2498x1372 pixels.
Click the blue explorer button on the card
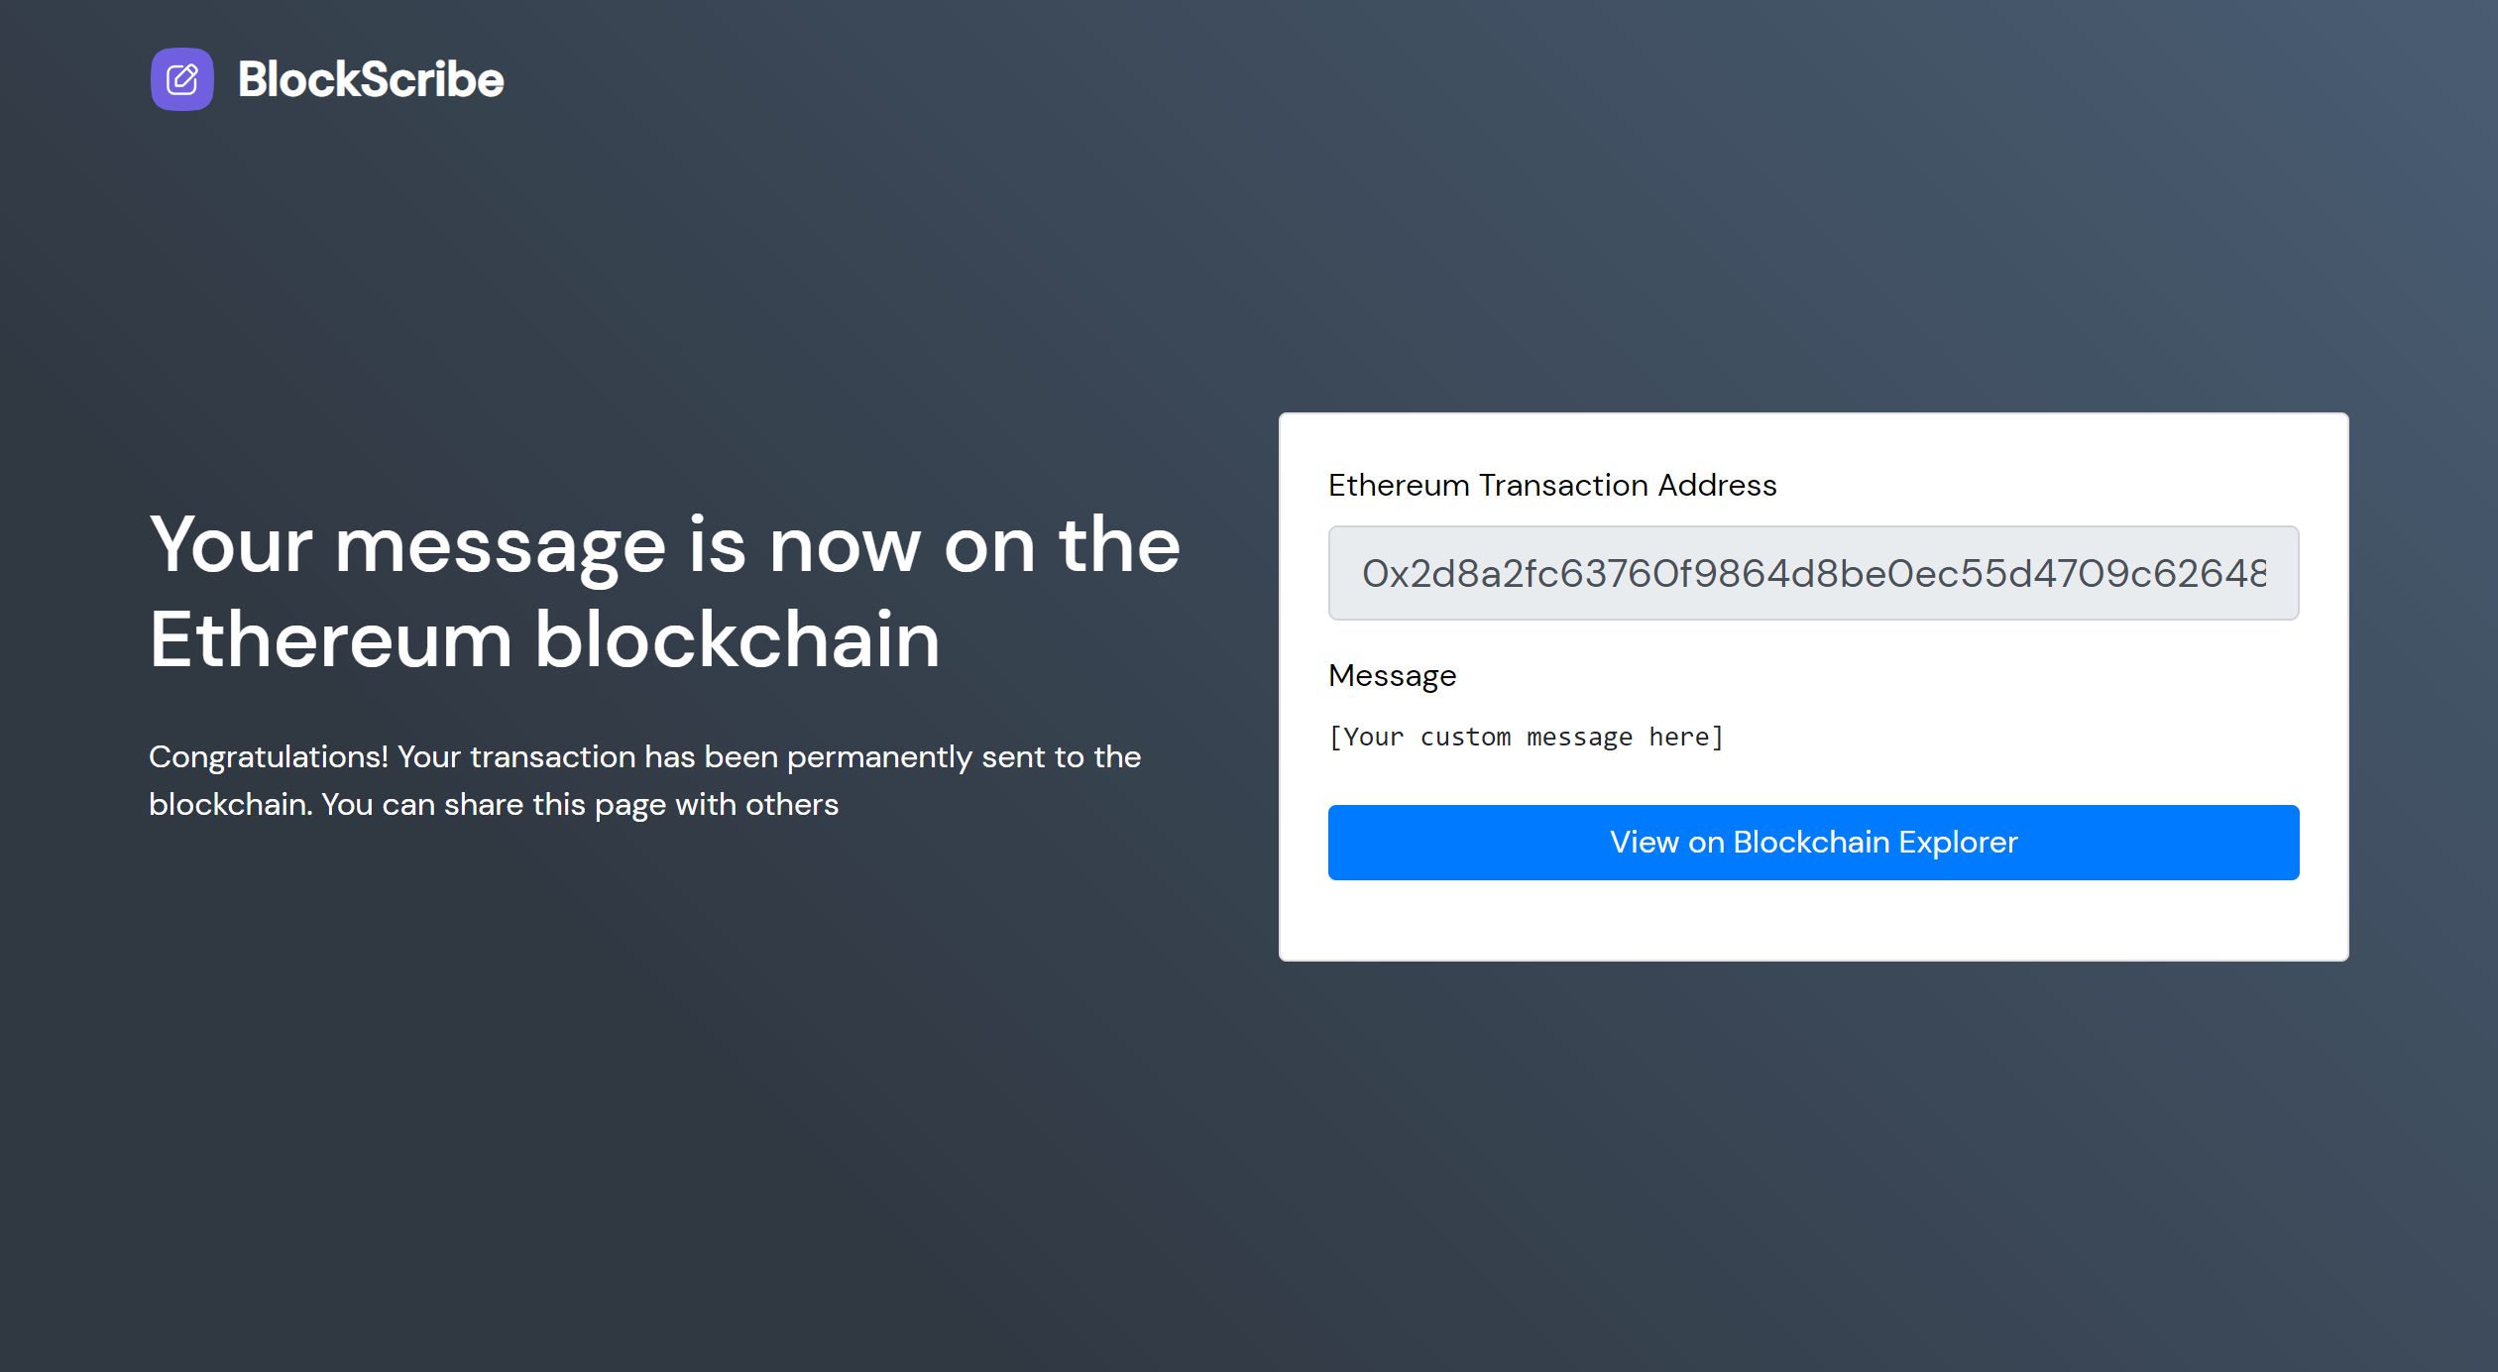[1813, 842]
